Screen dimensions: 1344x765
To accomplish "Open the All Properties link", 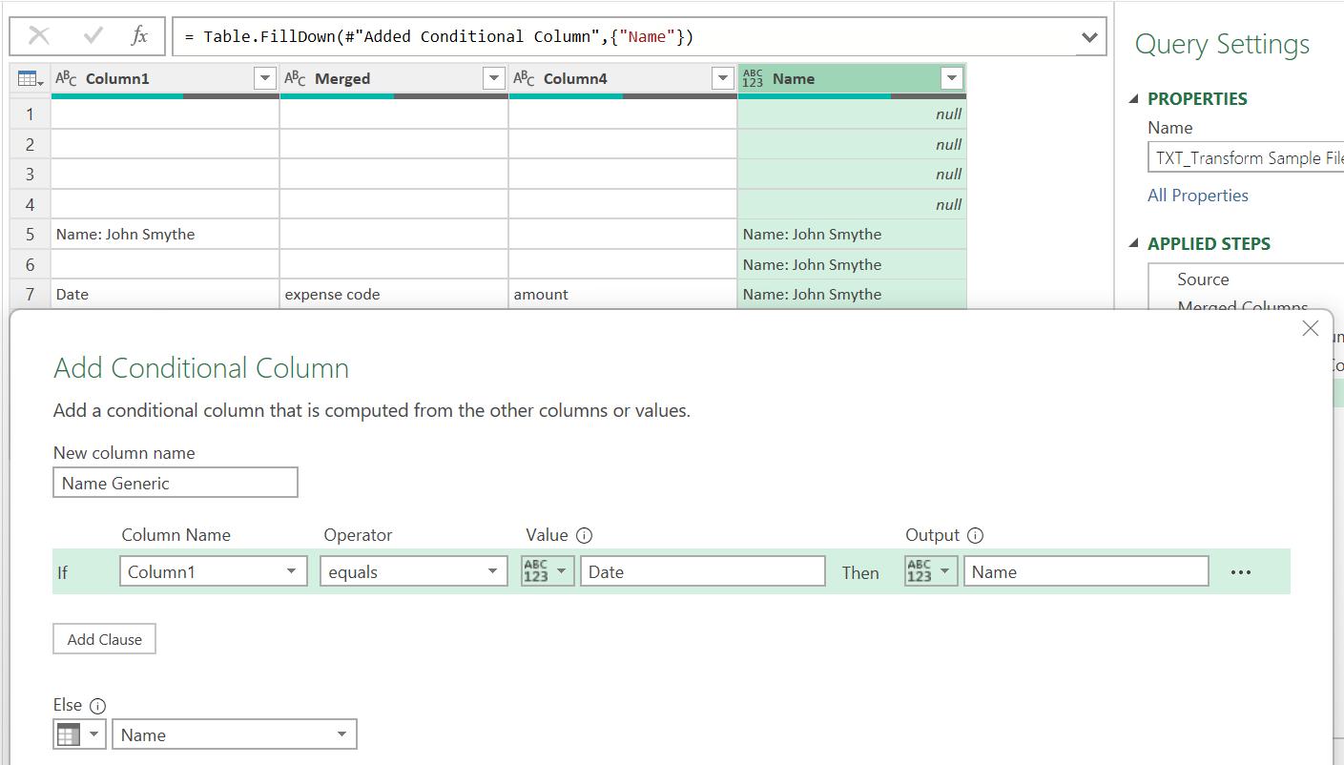I will pos(1198,196).
